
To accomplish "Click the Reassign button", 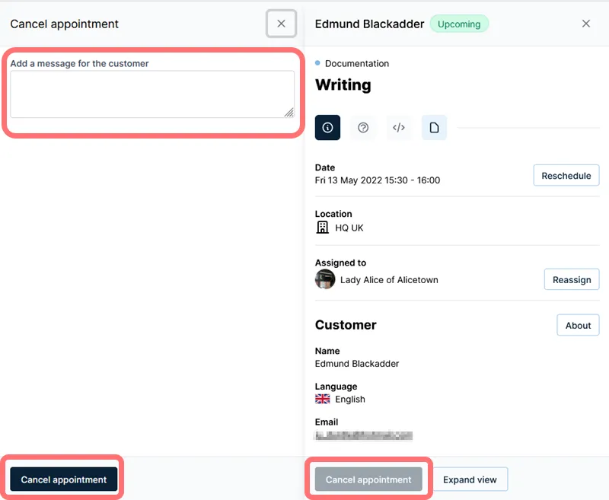I will click(572, 279).
